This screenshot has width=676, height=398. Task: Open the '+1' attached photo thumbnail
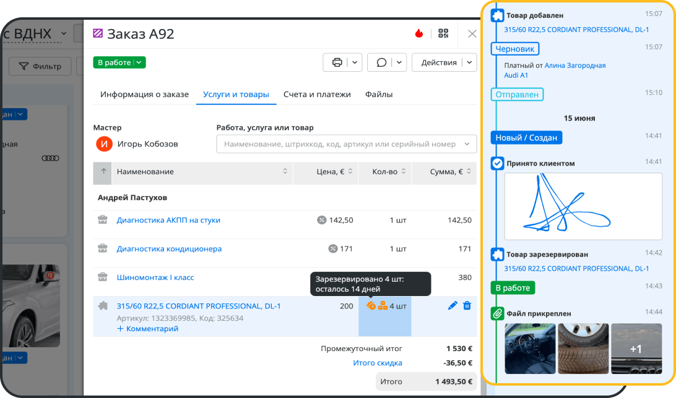coord(636,349)
